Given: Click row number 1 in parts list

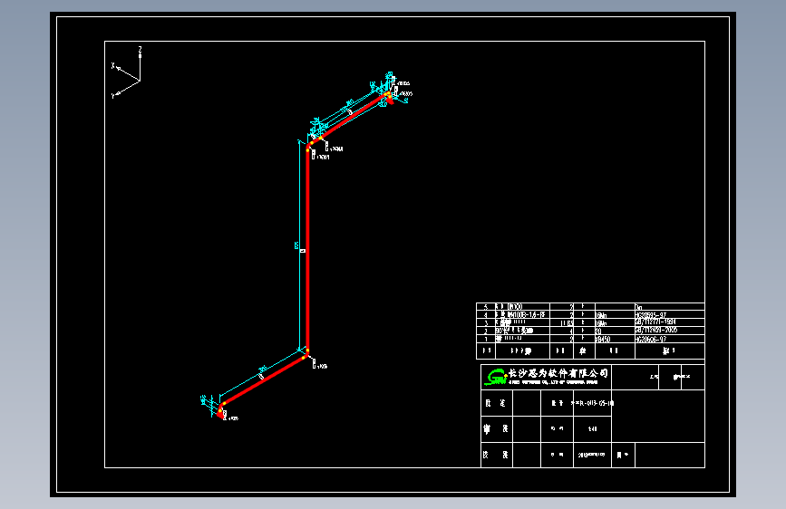Looking at the screenshot, I should pyautogui.click(x=485, y=339).
